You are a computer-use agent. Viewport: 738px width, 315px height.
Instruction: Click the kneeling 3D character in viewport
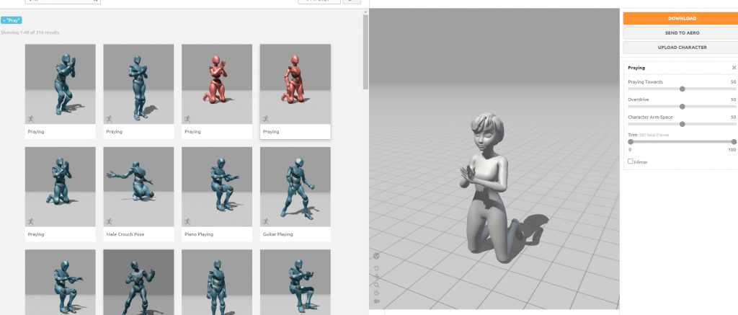pyautogui.click(x=489, y=188)
